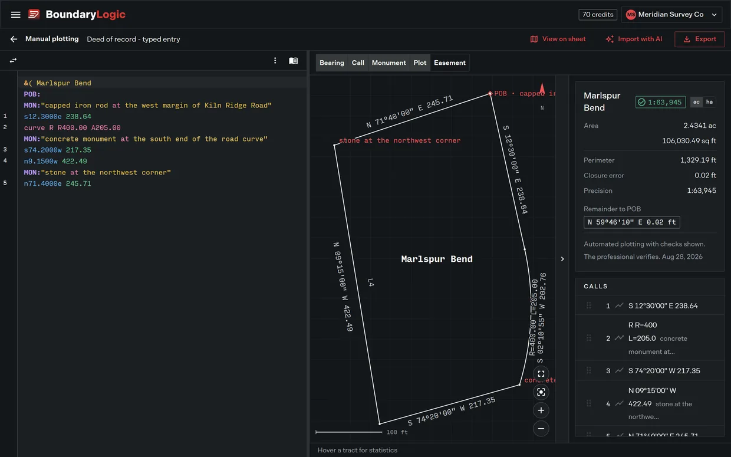Switch area units to acres (ac)
731x457 pixels.
[696, 102]
